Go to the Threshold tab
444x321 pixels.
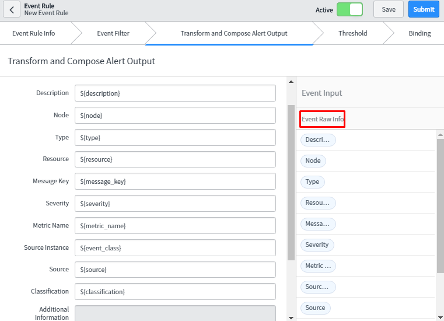pos(352,33)
